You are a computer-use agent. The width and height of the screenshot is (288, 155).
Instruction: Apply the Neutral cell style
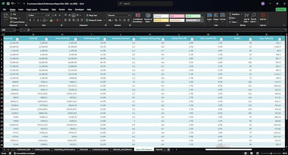click(161, 20)
